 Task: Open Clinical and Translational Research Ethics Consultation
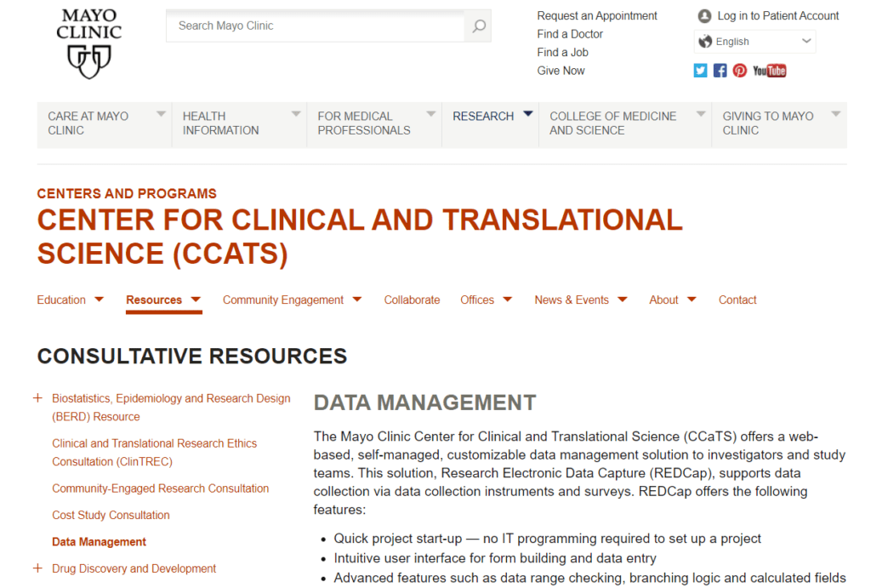(x=155, y=453)
